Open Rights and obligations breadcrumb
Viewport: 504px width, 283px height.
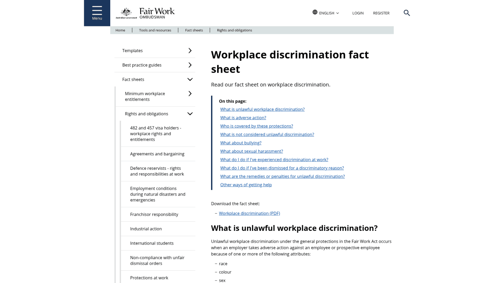[x=234, y=30]
